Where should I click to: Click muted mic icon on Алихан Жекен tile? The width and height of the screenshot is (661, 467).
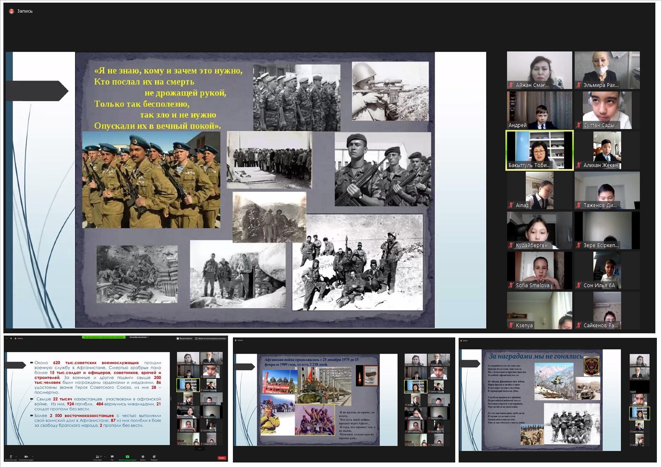pos(579,165)
